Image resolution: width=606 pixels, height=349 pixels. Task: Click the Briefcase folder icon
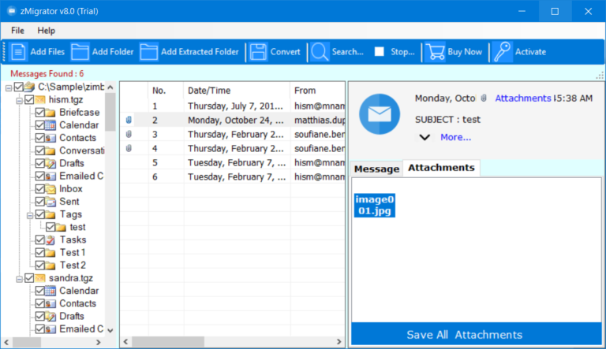[x=50, y=113]
